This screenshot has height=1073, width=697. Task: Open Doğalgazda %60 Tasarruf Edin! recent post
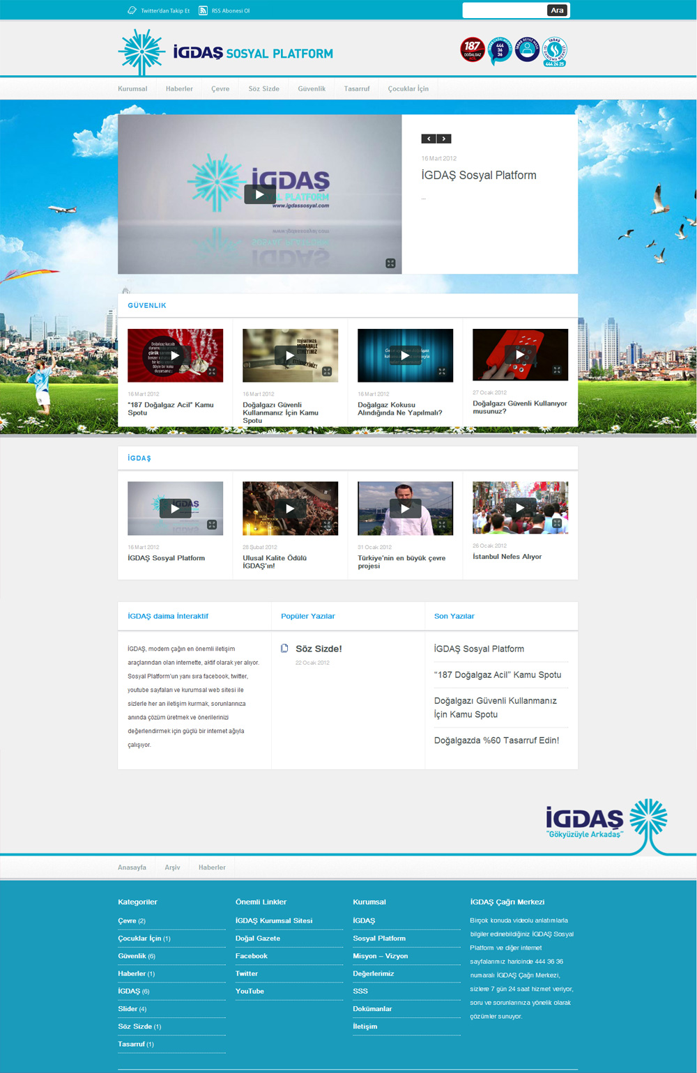[496, 740]
